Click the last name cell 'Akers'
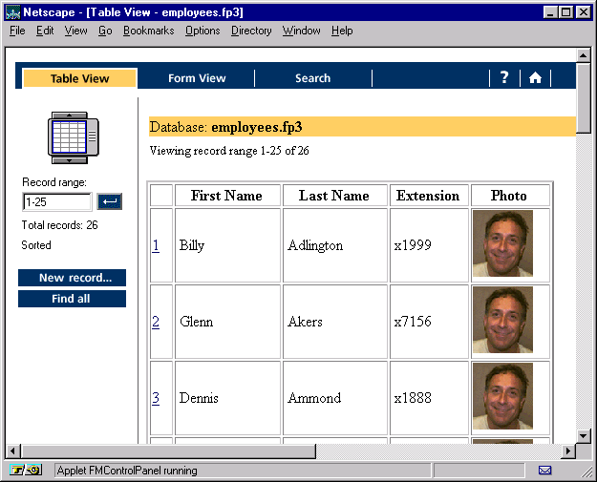This screenshot has height=482, width=597. pos(335,322)
